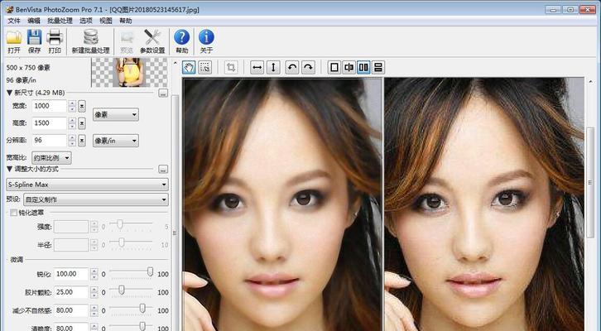Viewport: 601px width, 331px height.
Task: Open the width field options arrow
Action: (82, 106)
